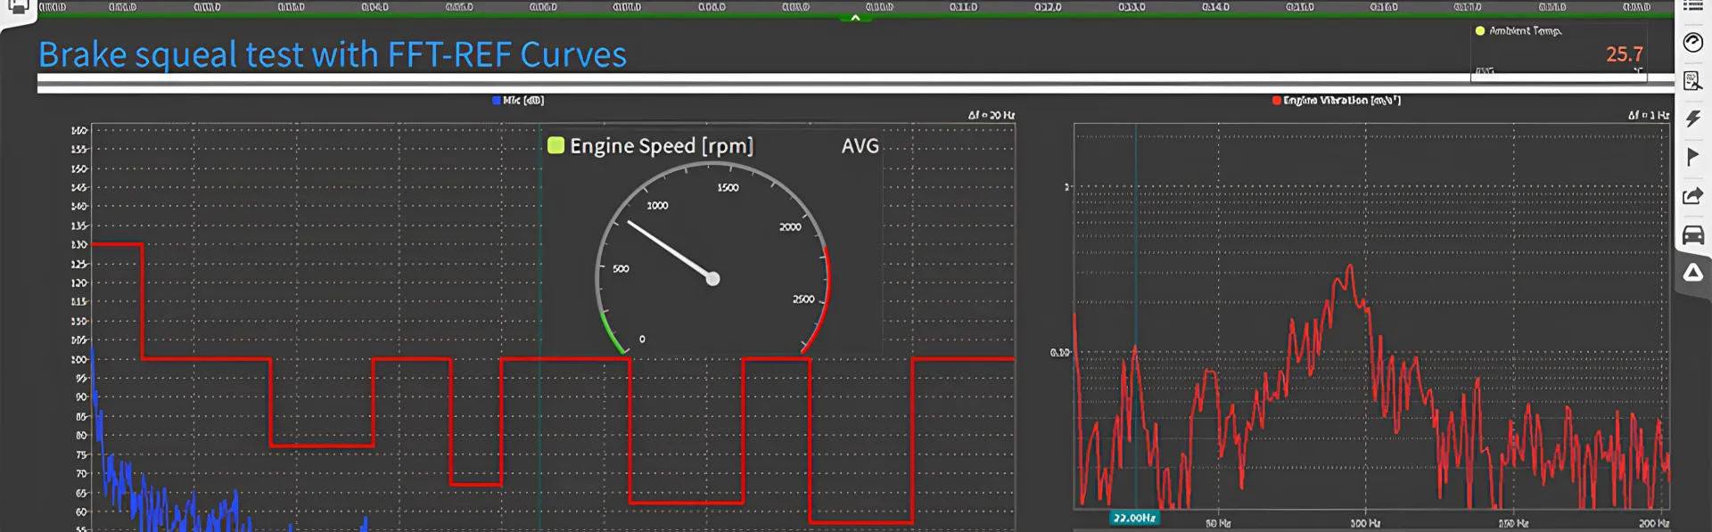Viewport: 1712px width, 532px height.
Task: Select the blue Mic [dB] legend swatch
Action: point(497,101)
